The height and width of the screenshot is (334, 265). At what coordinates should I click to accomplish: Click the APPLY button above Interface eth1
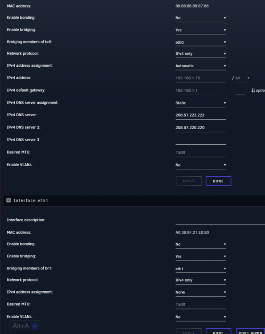188,181
